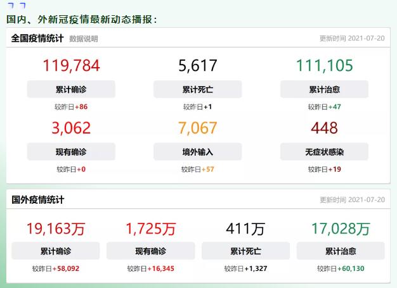Image resolution: width=397 pixels, height=288 pixels.
Task: Select the 境外输入 button
Action: point(198,152)
